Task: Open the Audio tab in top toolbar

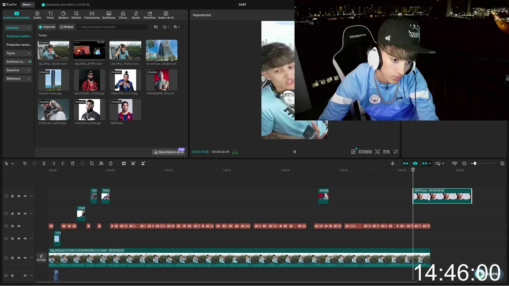Action: [37, 15]
